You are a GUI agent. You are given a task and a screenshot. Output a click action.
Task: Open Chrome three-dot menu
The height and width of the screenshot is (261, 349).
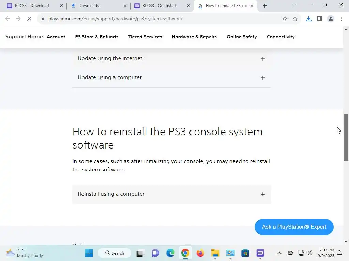coord(342,19)
